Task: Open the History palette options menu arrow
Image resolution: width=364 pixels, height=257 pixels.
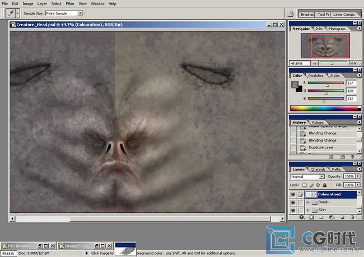Action: 359,122
